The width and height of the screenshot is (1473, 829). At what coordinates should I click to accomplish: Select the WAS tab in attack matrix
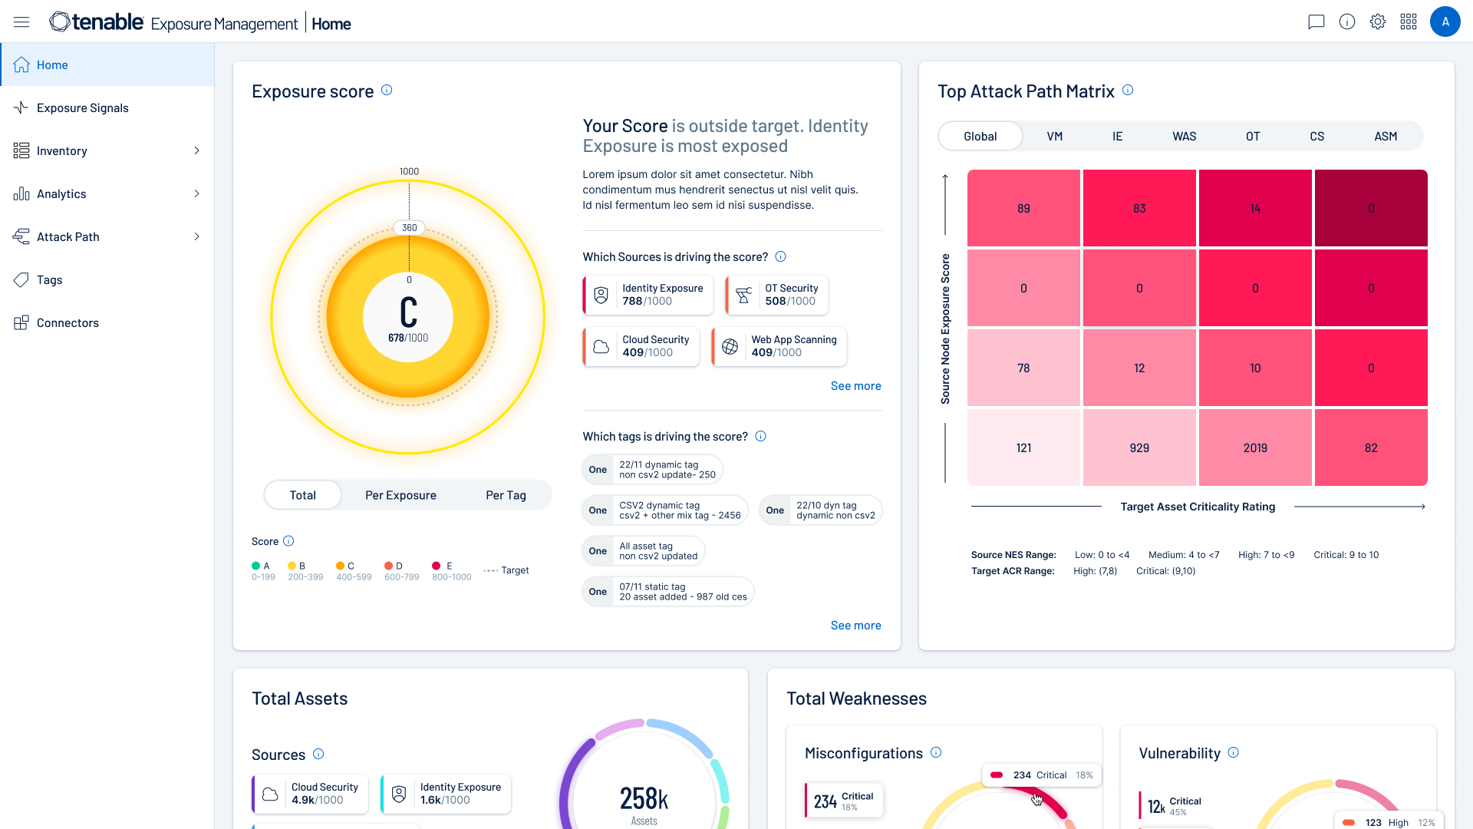pos(1184,137)
